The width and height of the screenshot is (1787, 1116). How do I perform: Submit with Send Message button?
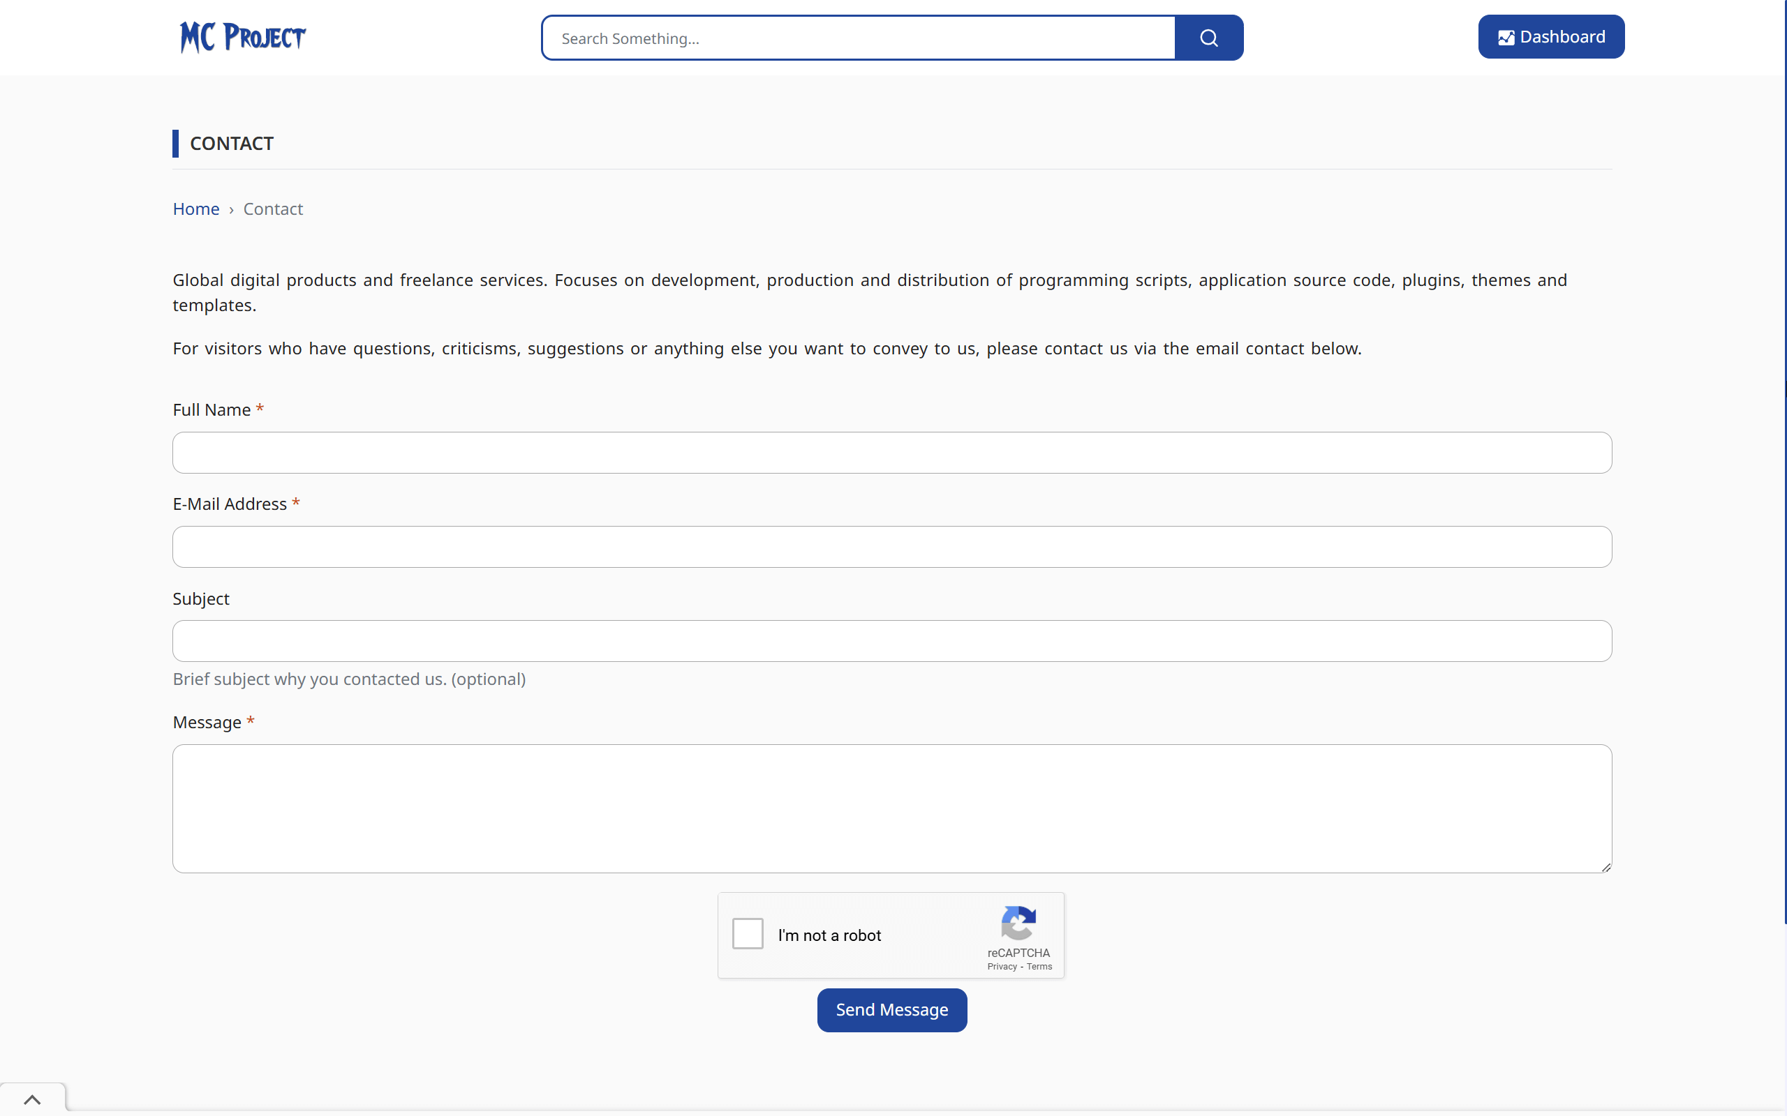click(892, 1010)
